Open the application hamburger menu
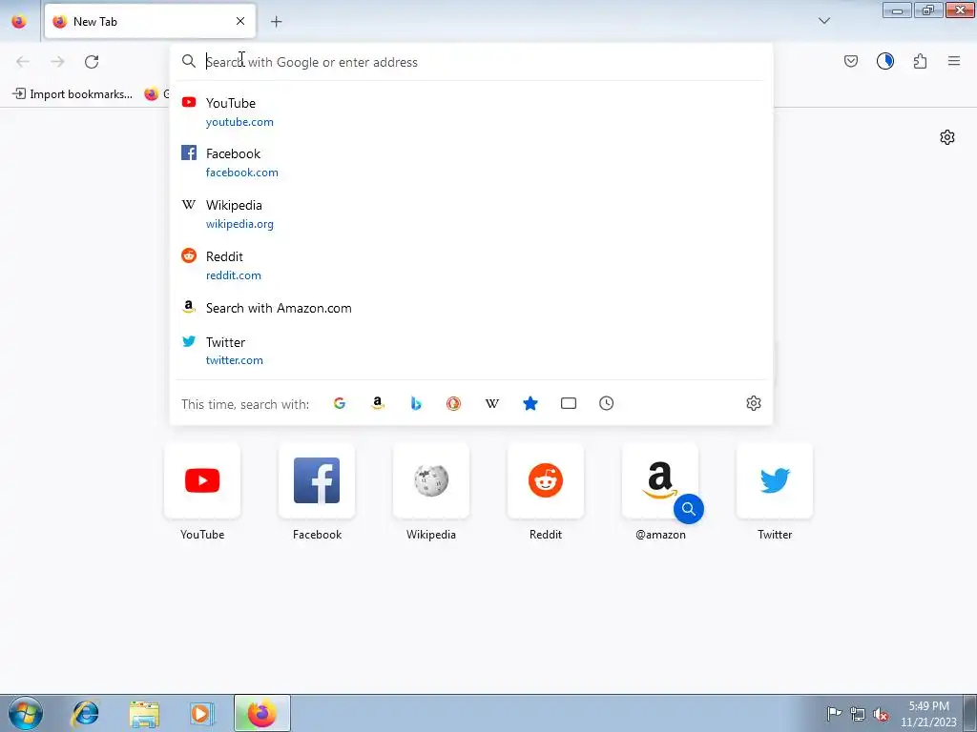Image resolution: width=977 pixels, height=732 pixels. pyautogui.click(x=954, y=61)
